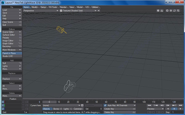Click Clear Scene button
Image resolution: width=185 pixels, height=115 pixels.
coord(12,22)
